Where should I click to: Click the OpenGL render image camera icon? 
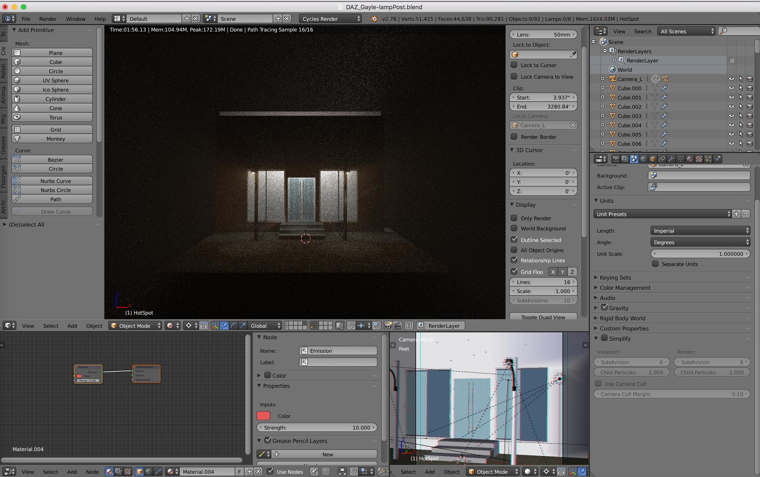click(x=388, y=326)
